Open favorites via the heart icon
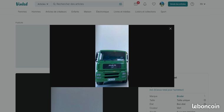This screenshot has height=112, width=224. [154, 4]
